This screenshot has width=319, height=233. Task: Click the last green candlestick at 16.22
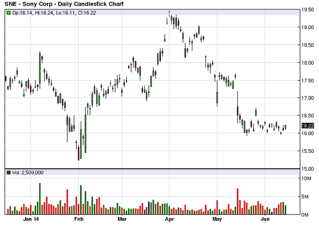coord(285,127)
